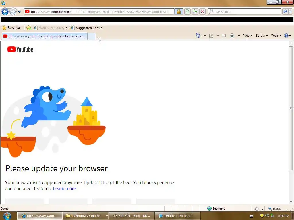Switch to the YouTube IE taskbar button
294x220 pixels.
(40, 216)
